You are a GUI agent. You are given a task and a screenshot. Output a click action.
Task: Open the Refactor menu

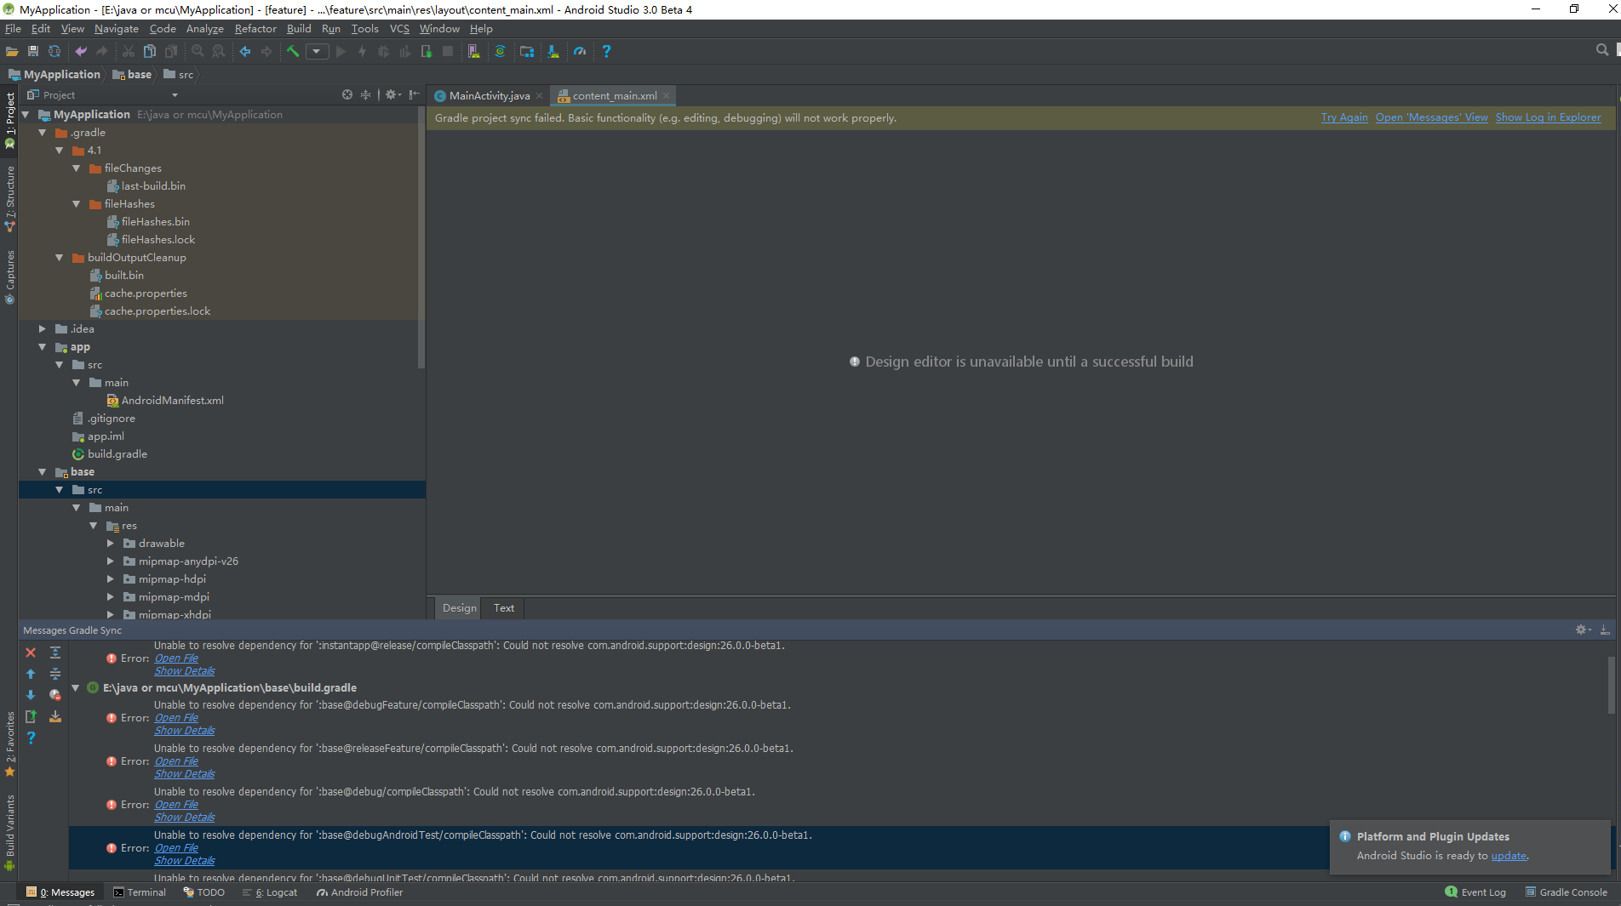tap(255, 29)
